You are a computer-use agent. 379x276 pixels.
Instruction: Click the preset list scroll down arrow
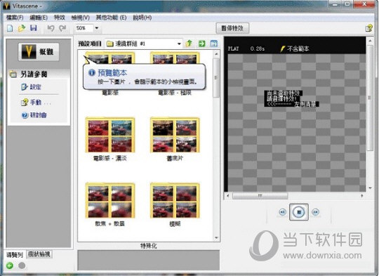tap(216, 238)
